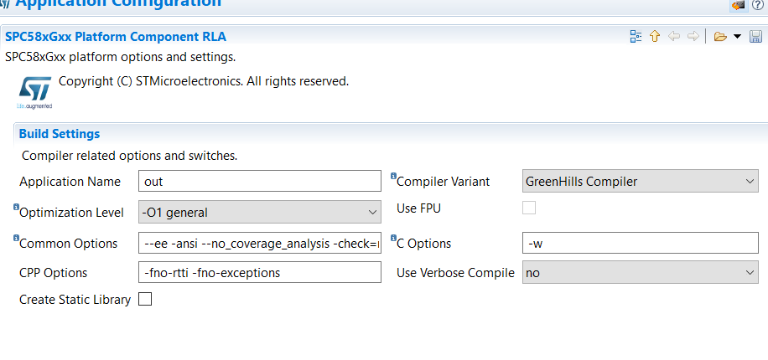Image resolution: width=768 pixels, height=360 pixels.
Task: Click 'SPC58xGxx platform options and settings.' text
Action: click(x=121, y=57)
